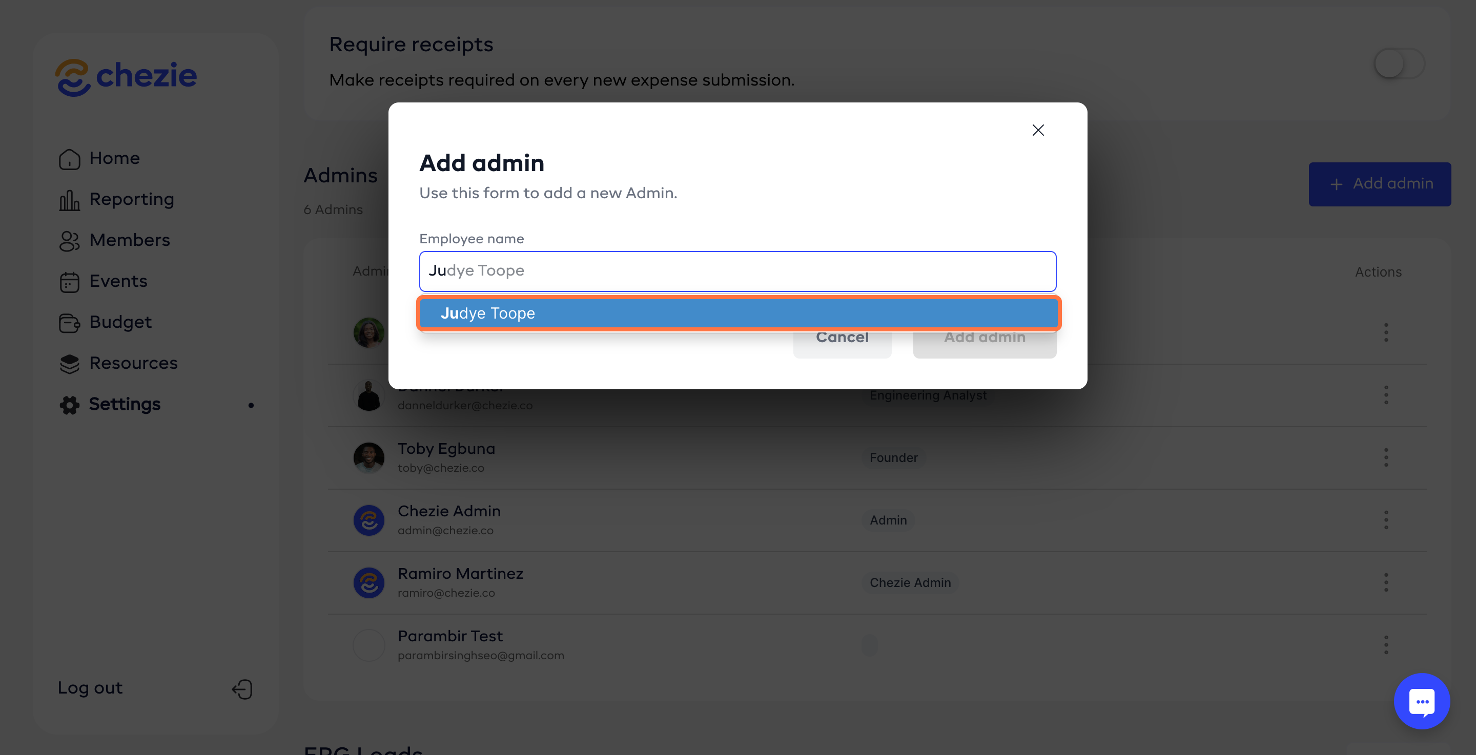Open the Budget wallet icon
This screenshot has height=755, width=1476.
[69, 323]
